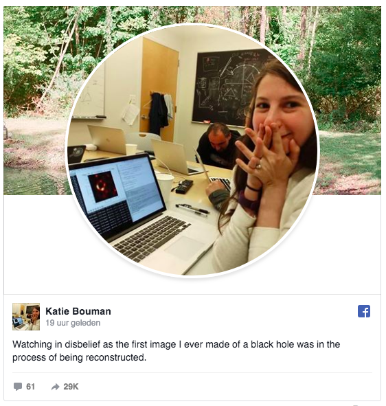The height and width of the screenshot is (406, 386).
Task: Click the share arrow icon
Action: click(x=55, y=387)
